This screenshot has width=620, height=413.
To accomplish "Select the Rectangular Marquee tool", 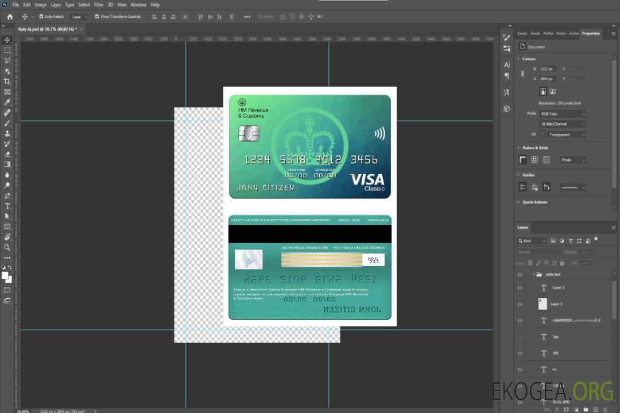I will coord(7,50).
